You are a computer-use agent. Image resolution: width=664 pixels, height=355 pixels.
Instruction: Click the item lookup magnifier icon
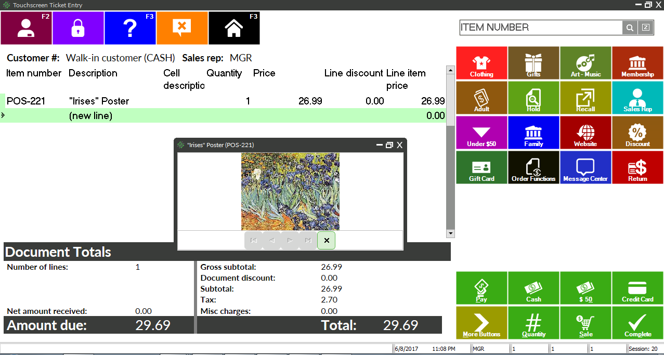(x=630, y=28)
